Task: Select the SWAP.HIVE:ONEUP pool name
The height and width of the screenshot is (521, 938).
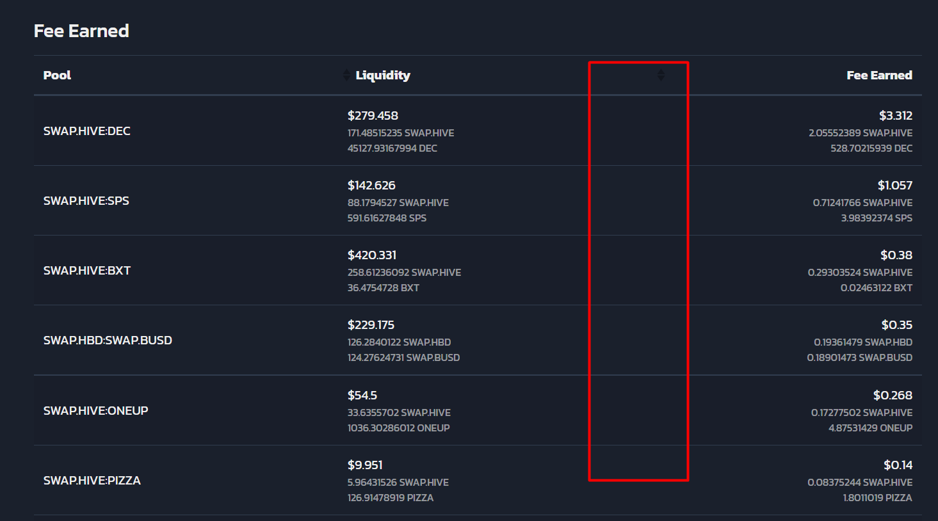Action: pyautogui.click(x=96, y=410)
